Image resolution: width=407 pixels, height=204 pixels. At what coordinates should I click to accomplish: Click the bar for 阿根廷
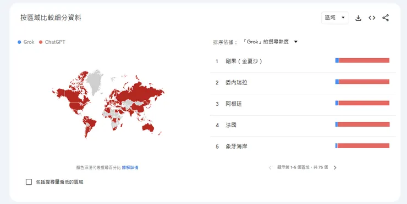[x=362, y=103]
